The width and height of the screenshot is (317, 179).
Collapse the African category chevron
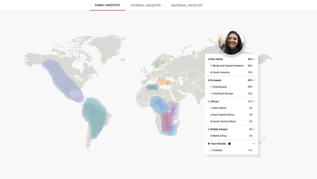[254, 101]
